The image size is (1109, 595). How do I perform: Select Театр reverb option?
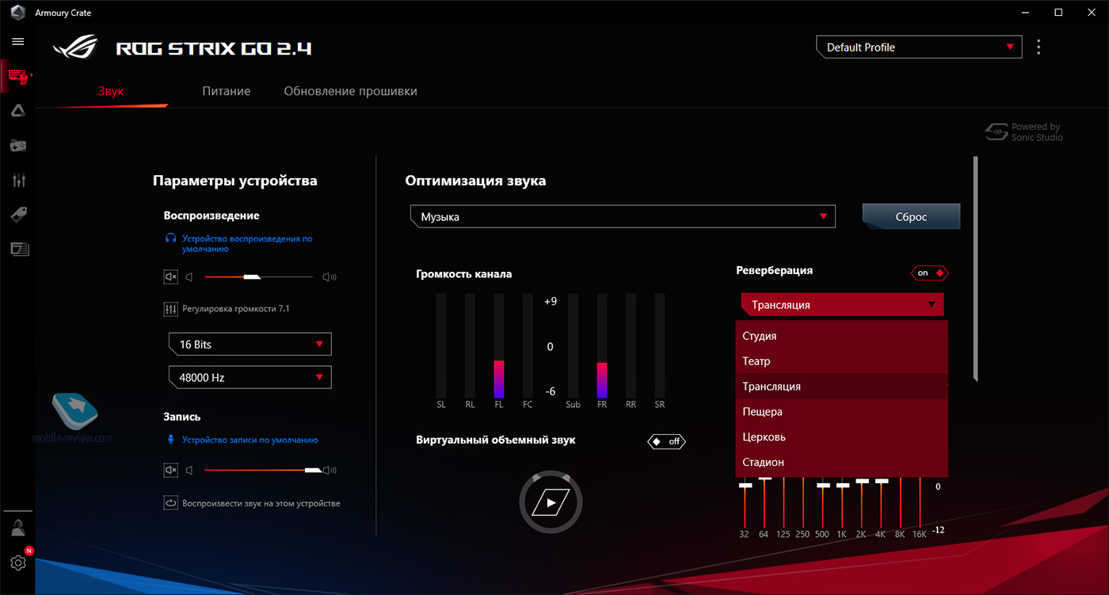click(x=841, y=361)
